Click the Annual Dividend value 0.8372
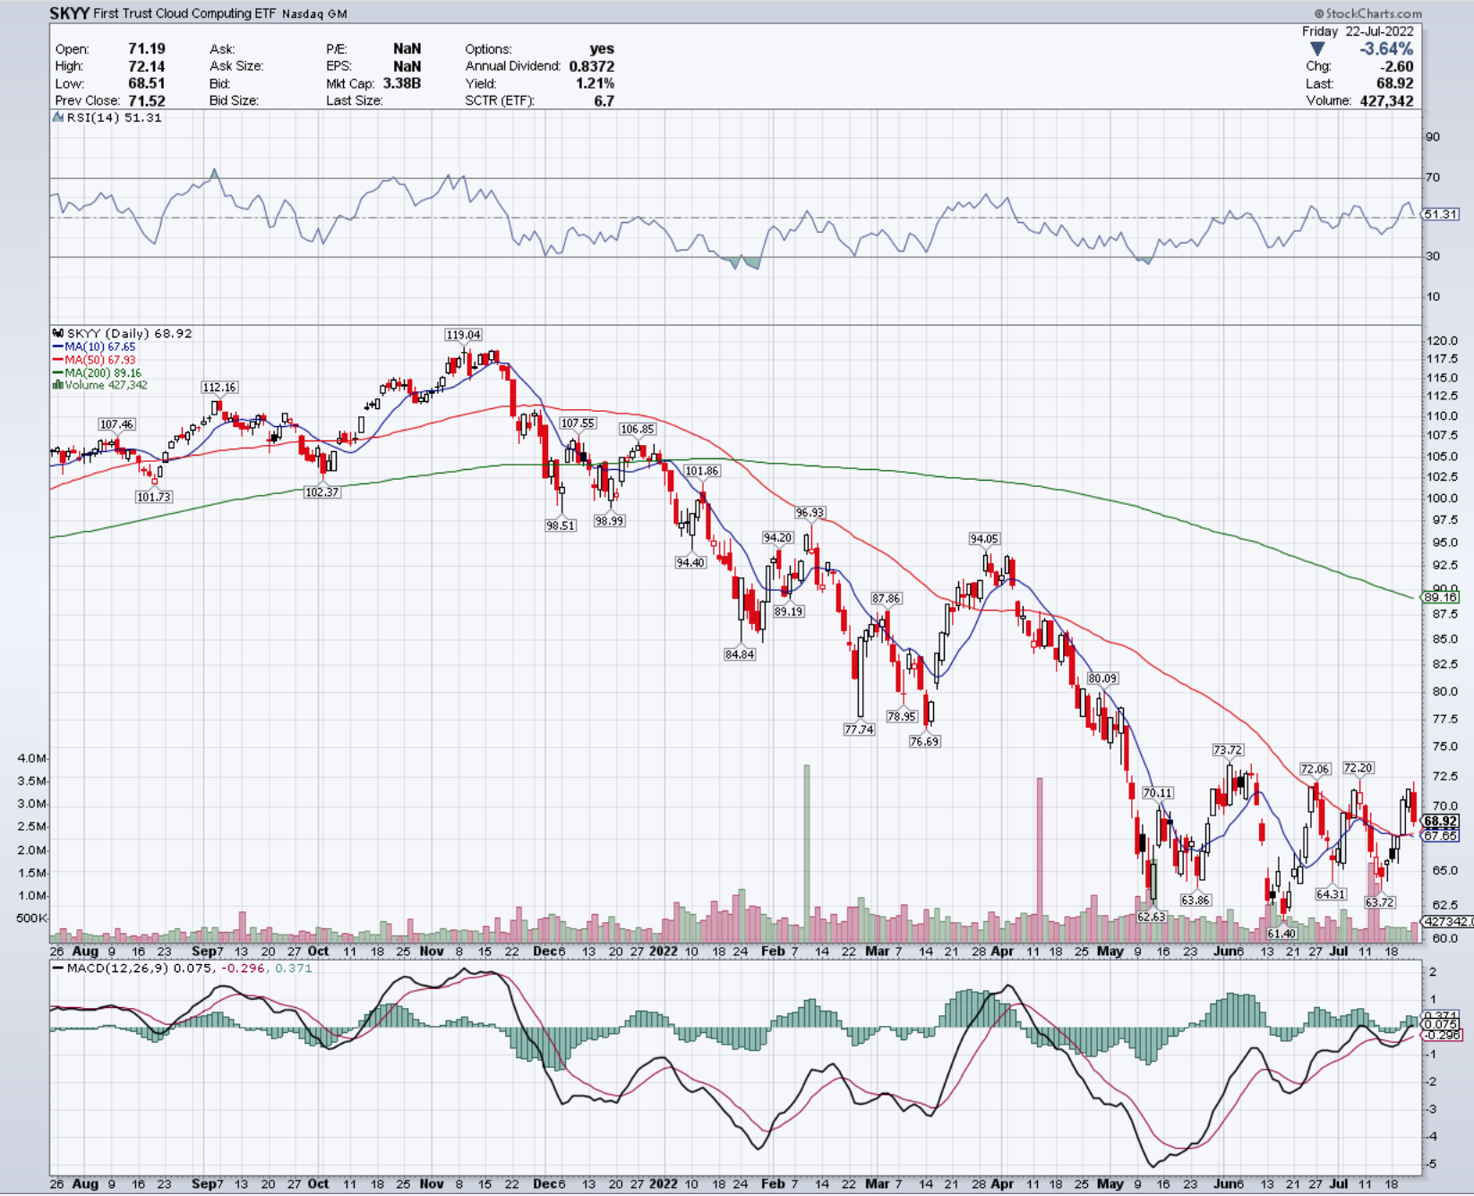 591,66
